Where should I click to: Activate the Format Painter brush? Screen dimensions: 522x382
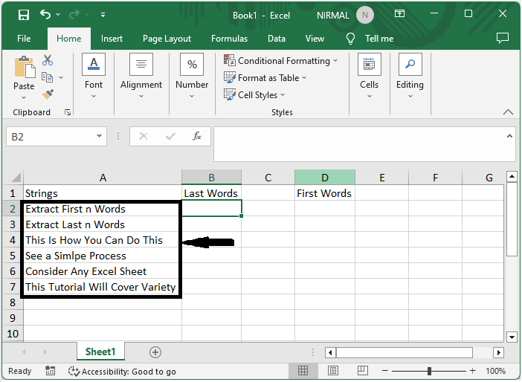click(x=48, y=94)
